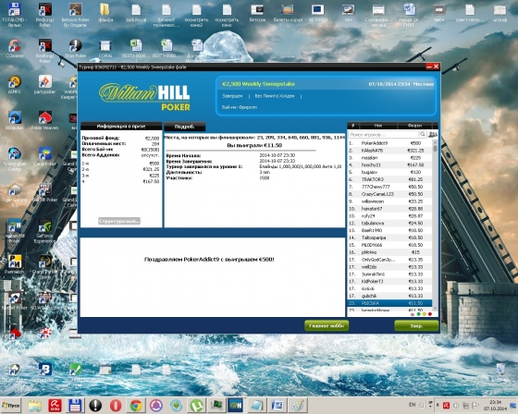The width and height of the screenshot is (518, 414).
Task: Click the green status dot below player list
Action: point(419,314)
